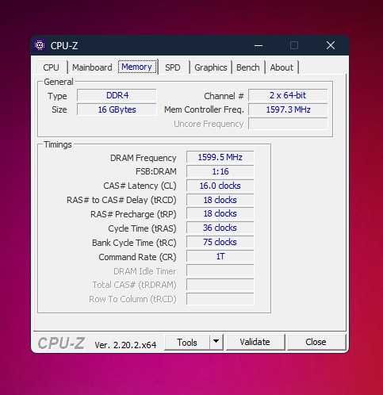Image resolution: width=383 pixels, height=395 pixels.
Task: Click the Bank Cycle Time (tRC) label
Action: [x=134, y=243]
